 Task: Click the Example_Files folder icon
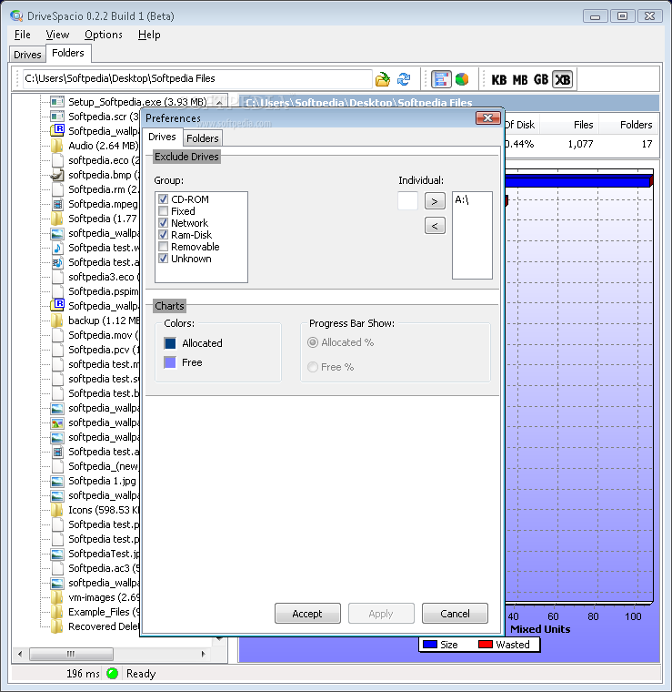pyautogui.click(x=57, y=612)
